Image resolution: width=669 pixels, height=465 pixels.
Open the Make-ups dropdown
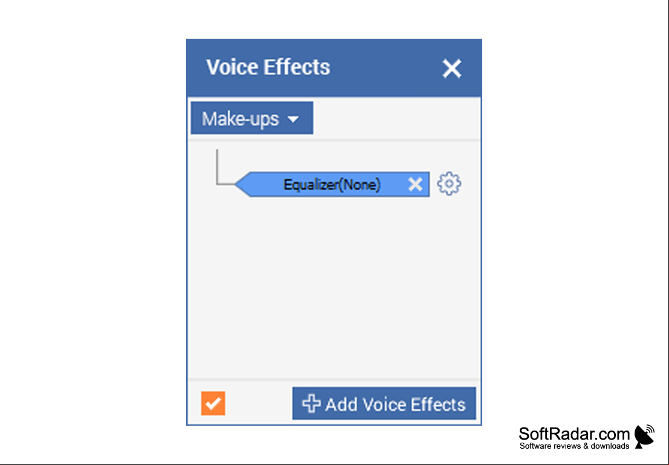(x=252, y=119)
